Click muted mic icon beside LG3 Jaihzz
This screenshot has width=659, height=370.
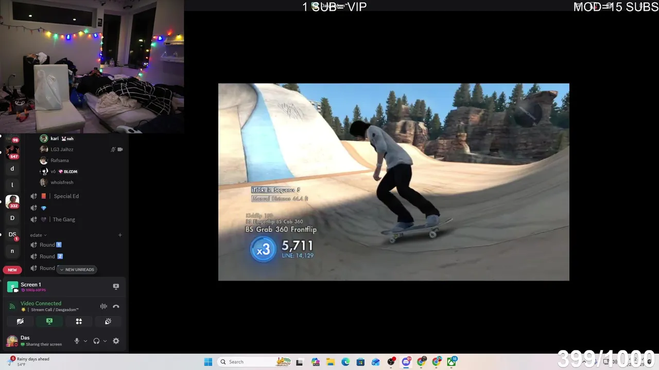113,150
